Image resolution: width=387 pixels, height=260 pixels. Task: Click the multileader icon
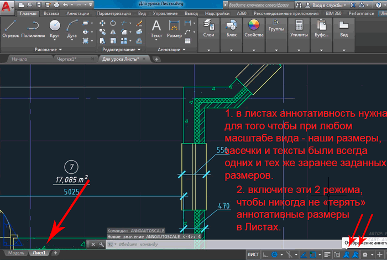point(188,32)
